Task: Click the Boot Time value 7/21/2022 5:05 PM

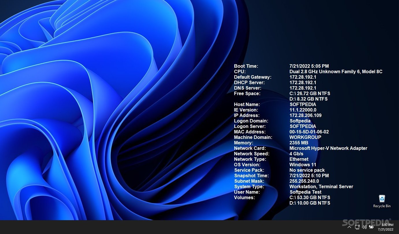Action: point(309,66)
